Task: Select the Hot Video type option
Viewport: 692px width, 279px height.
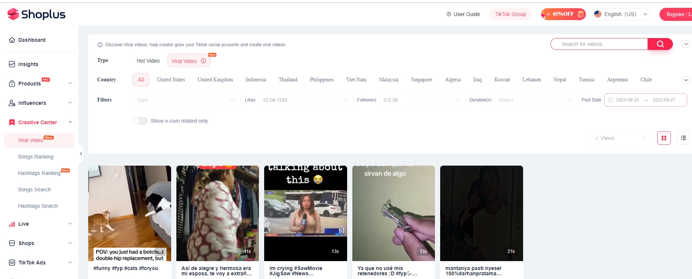Action: click(x=148, y=61)
